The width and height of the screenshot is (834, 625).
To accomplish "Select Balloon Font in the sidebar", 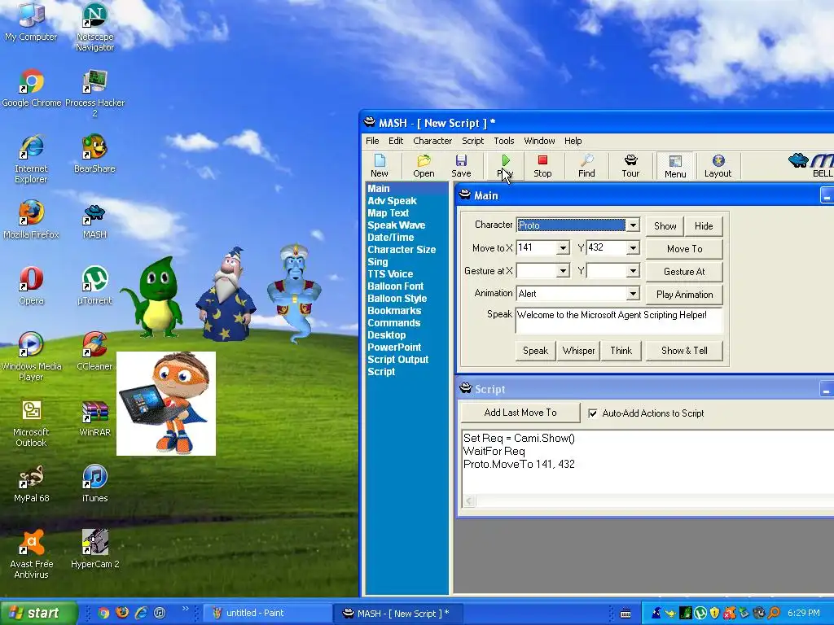I will click(x=395, y=286).
